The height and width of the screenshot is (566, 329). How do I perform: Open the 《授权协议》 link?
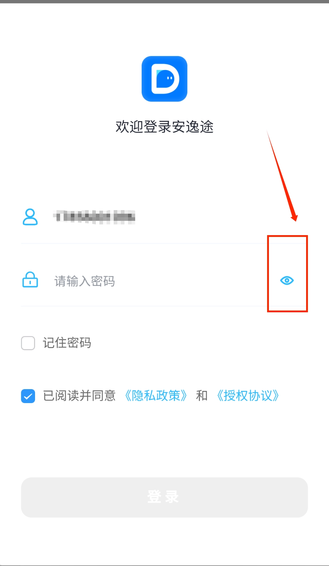[x=248, y=396]
